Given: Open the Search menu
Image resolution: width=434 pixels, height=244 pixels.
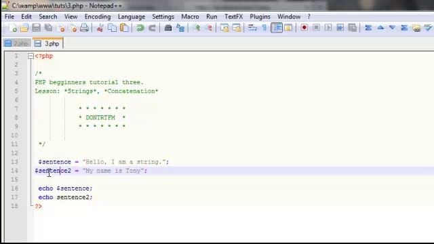Looking at the screenshot, I should click(48, 17).
